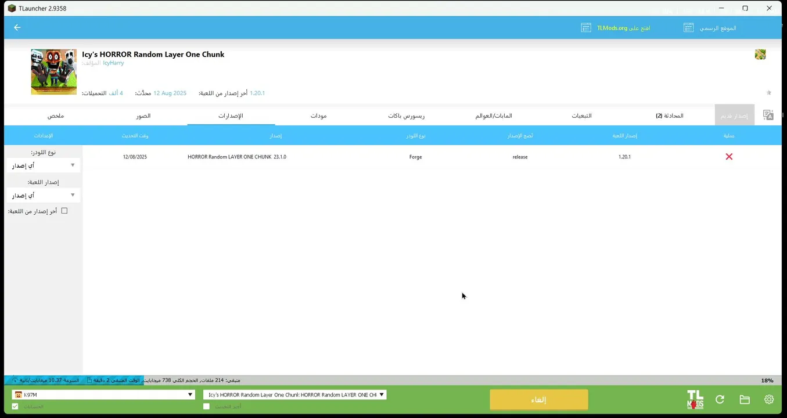787x418 pixels.
Task: Open the k97M account dropdown
Action: coord(103,395)
